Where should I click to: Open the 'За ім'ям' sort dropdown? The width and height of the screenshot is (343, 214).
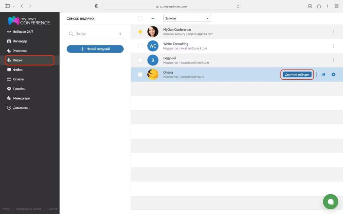pyautogui.click(x=187, y=18)
